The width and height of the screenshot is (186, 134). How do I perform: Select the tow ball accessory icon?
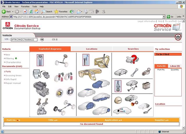click(146, 72)
